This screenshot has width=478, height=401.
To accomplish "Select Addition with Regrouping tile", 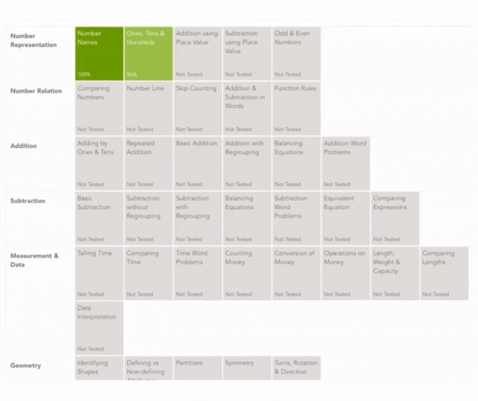I will (x=247, y=163).
